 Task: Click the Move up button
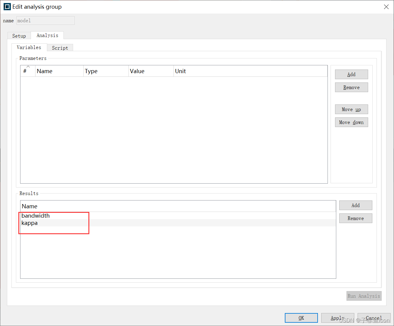click(x=351, y=109)
